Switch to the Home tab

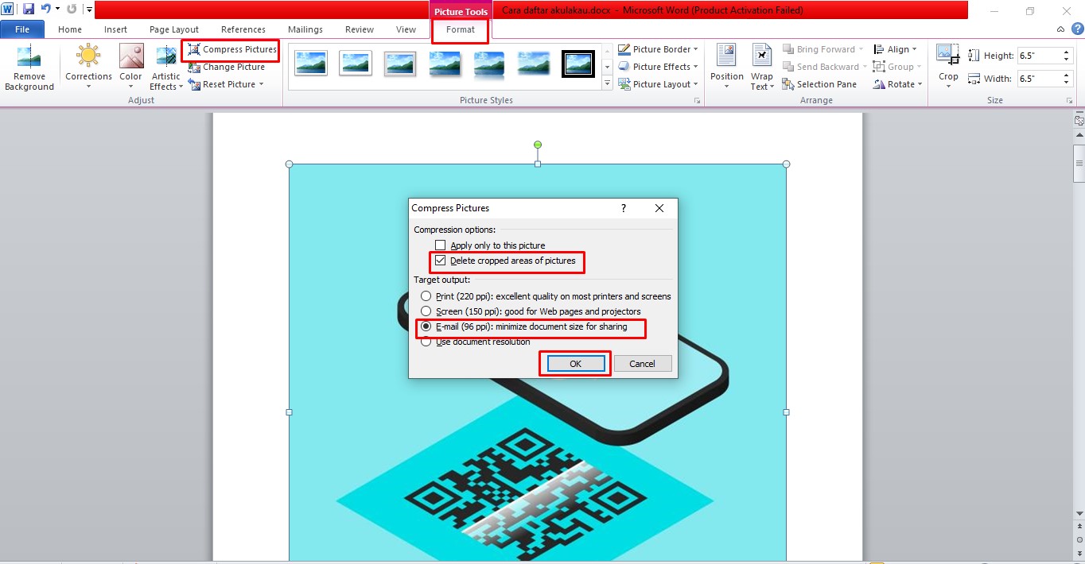[70, 29]
